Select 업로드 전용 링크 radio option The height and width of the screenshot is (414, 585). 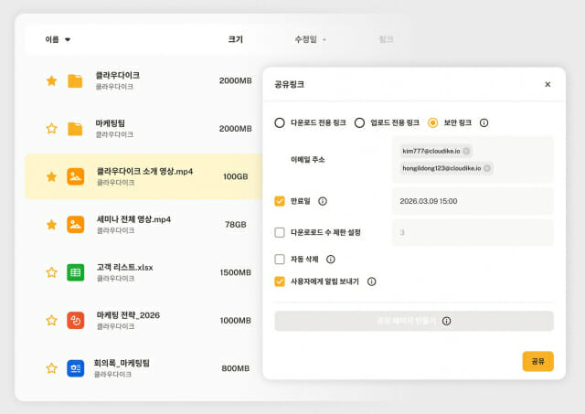(359, 122)
